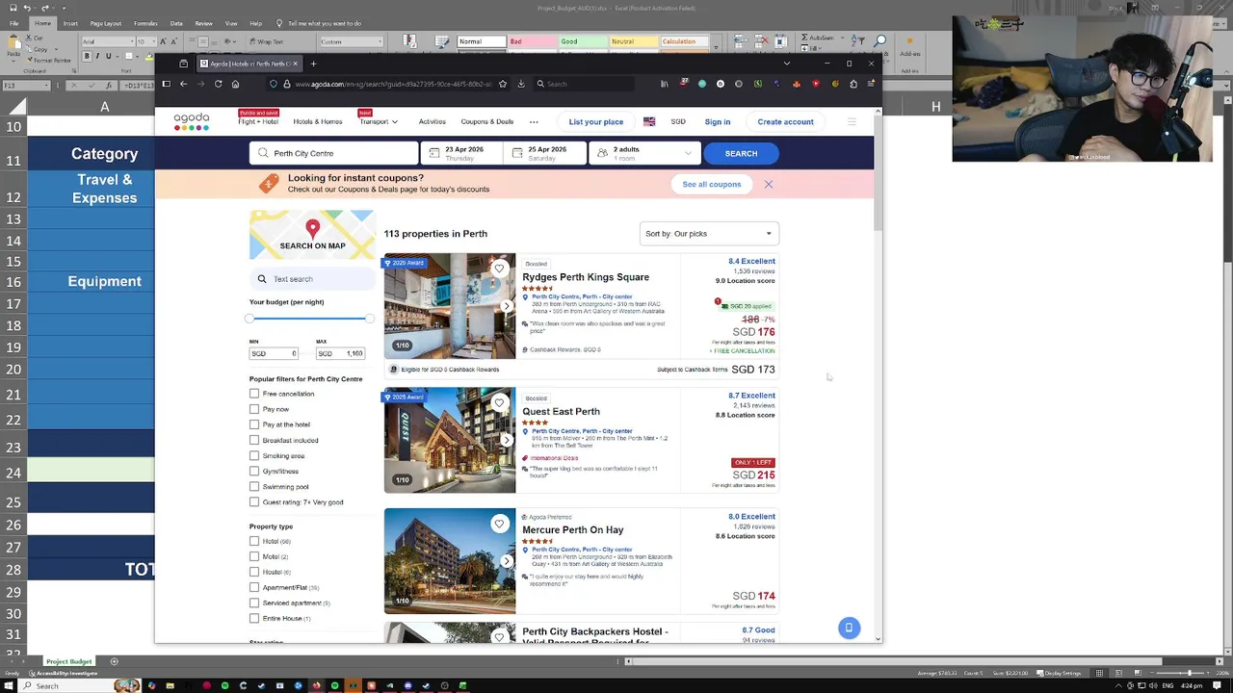Save the Excel workbook from quick access
This screenshot has height=693, width=1233.
click(x=14, y=8)
